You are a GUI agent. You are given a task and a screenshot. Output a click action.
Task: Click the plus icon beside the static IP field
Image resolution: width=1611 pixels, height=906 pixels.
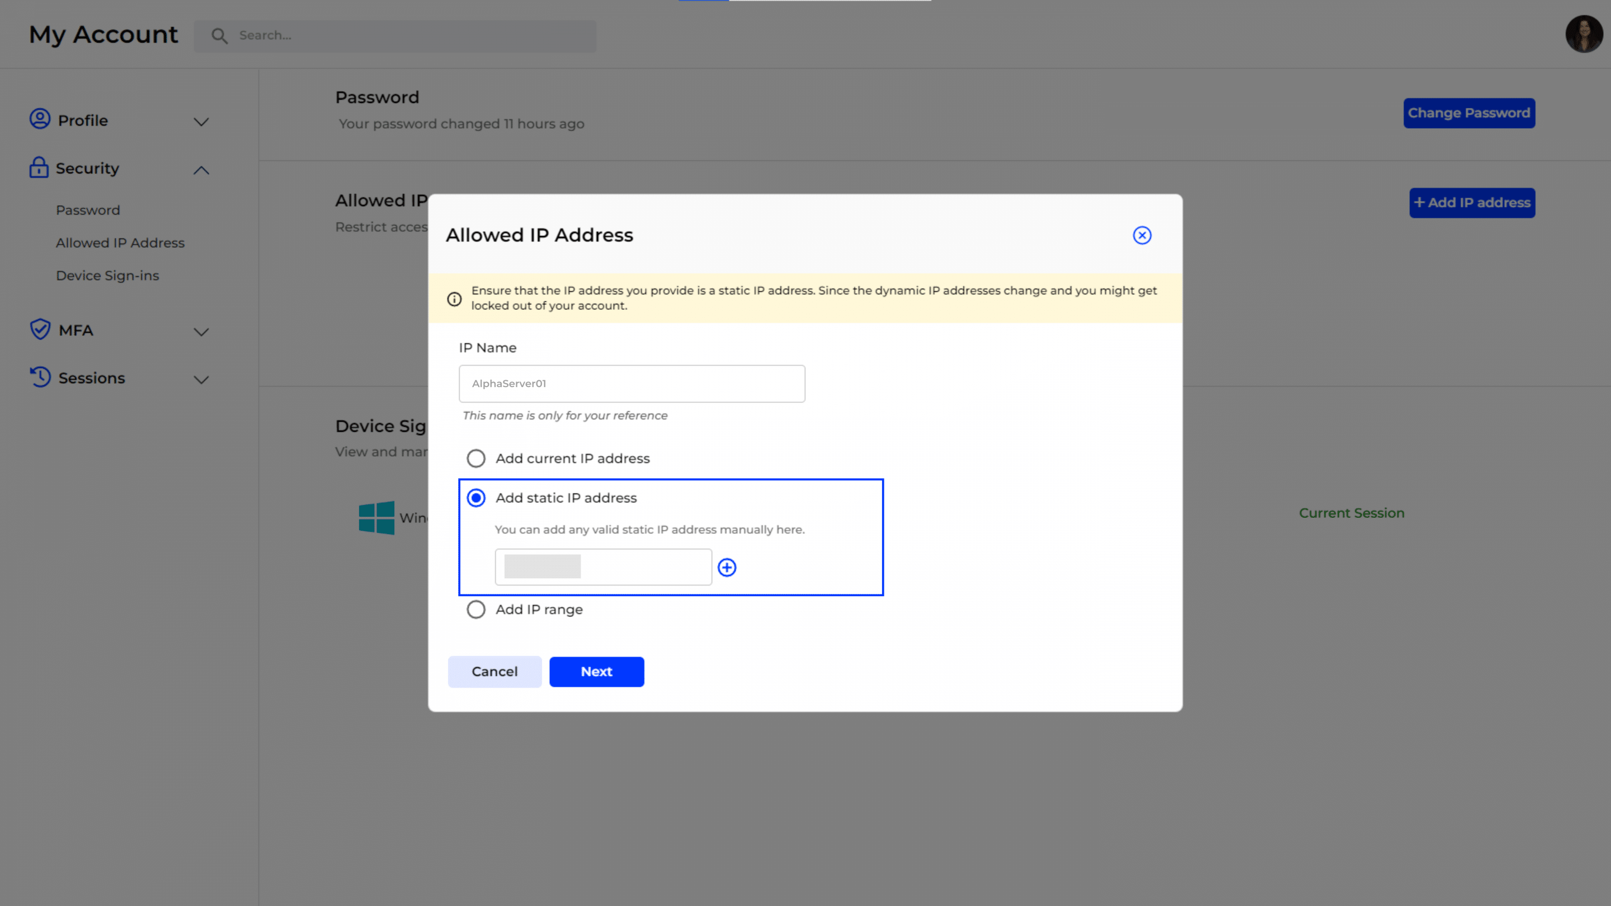(x=727, y=567)
